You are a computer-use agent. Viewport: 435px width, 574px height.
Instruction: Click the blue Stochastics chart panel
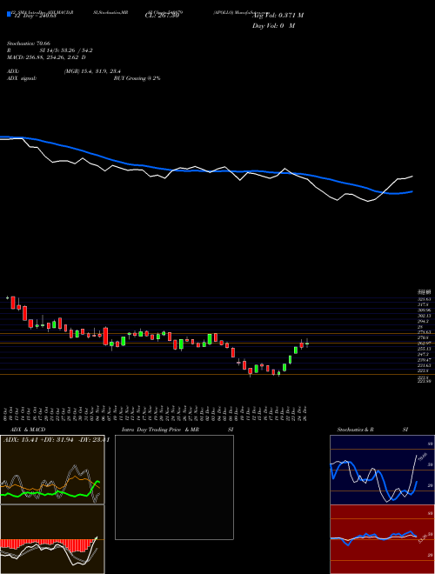(x=382, y=470)
